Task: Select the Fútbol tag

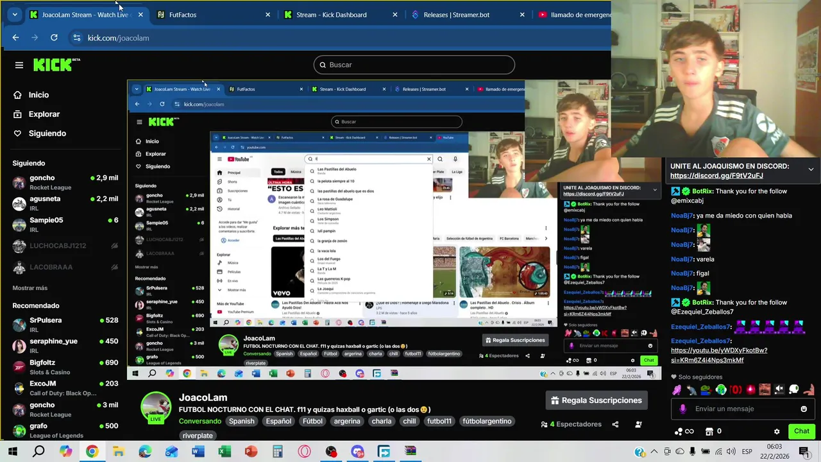Action: pos(312,421)
